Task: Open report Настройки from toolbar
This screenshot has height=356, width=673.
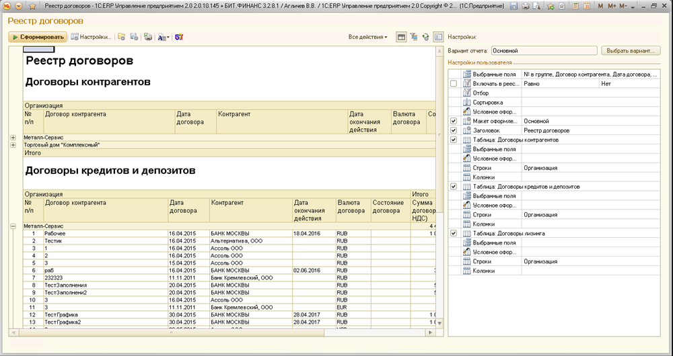Action: [92, 37]
